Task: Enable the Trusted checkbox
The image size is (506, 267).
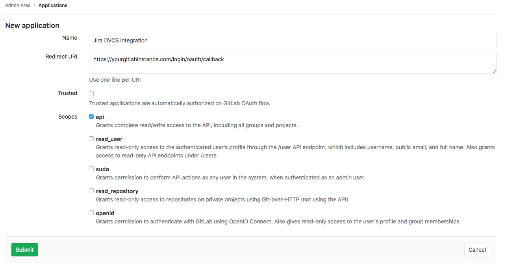Action: (91, 93)
